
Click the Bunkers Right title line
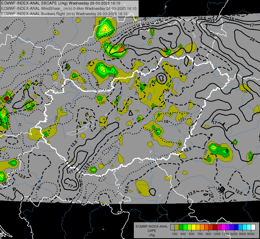pos(64,14)
